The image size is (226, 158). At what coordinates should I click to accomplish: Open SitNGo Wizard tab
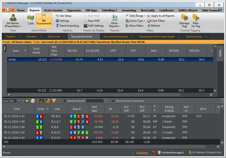[188, 10]
